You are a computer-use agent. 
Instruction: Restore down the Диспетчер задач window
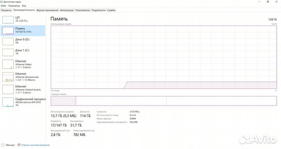coord(268,2)
